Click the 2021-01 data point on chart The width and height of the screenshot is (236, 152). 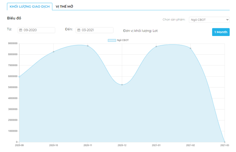156,47
